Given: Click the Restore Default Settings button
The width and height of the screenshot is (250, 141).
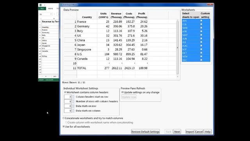Looking at the screenshot, I should coord(145,132).
